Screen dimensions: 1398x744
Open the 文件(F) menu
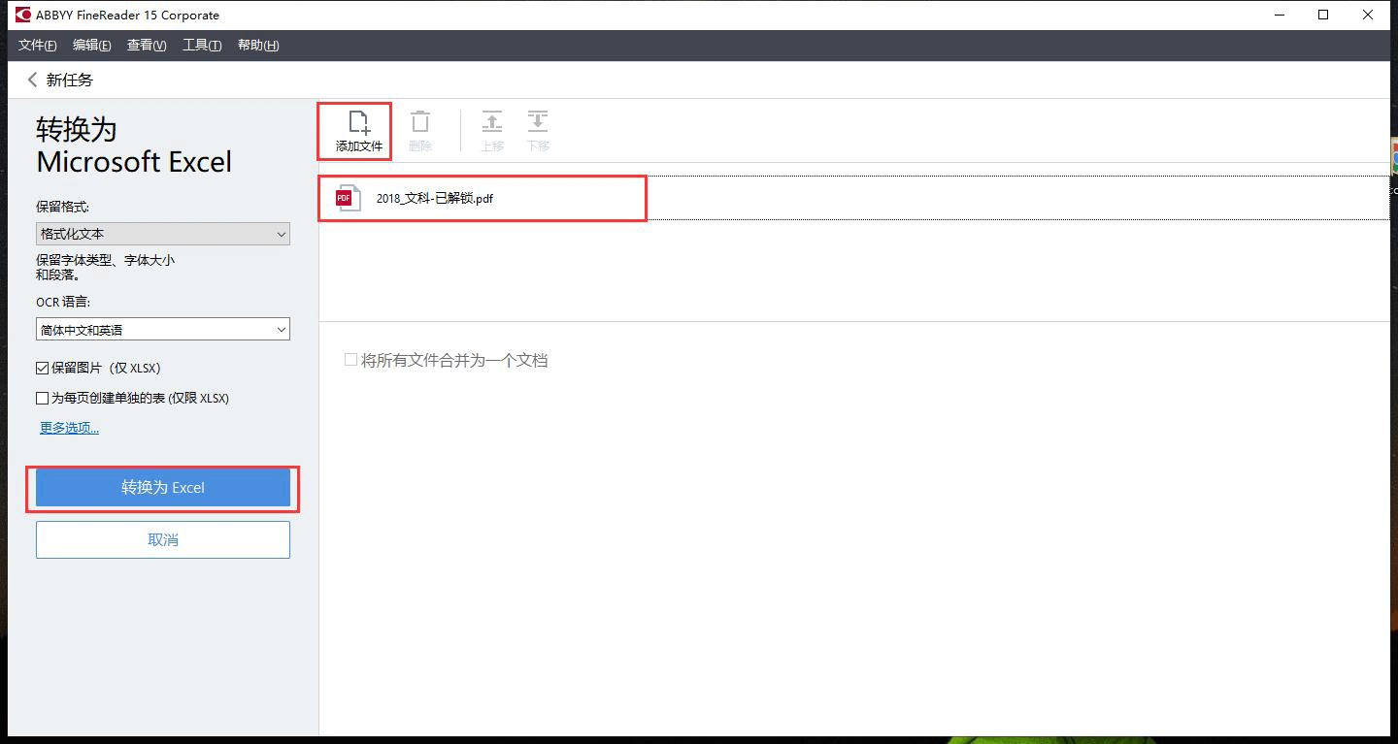click(38, 46)
